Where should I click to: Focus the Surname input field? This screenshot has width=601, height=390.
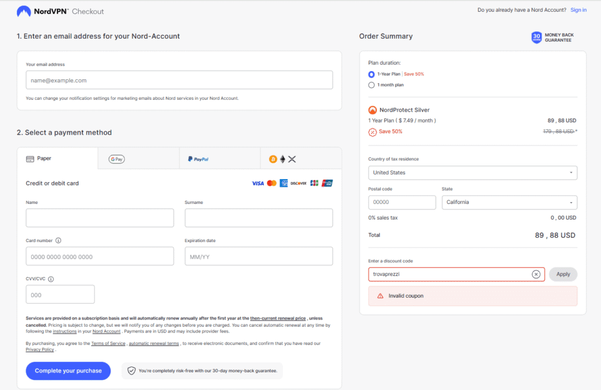pyautogui.click(x=259, y=218)
